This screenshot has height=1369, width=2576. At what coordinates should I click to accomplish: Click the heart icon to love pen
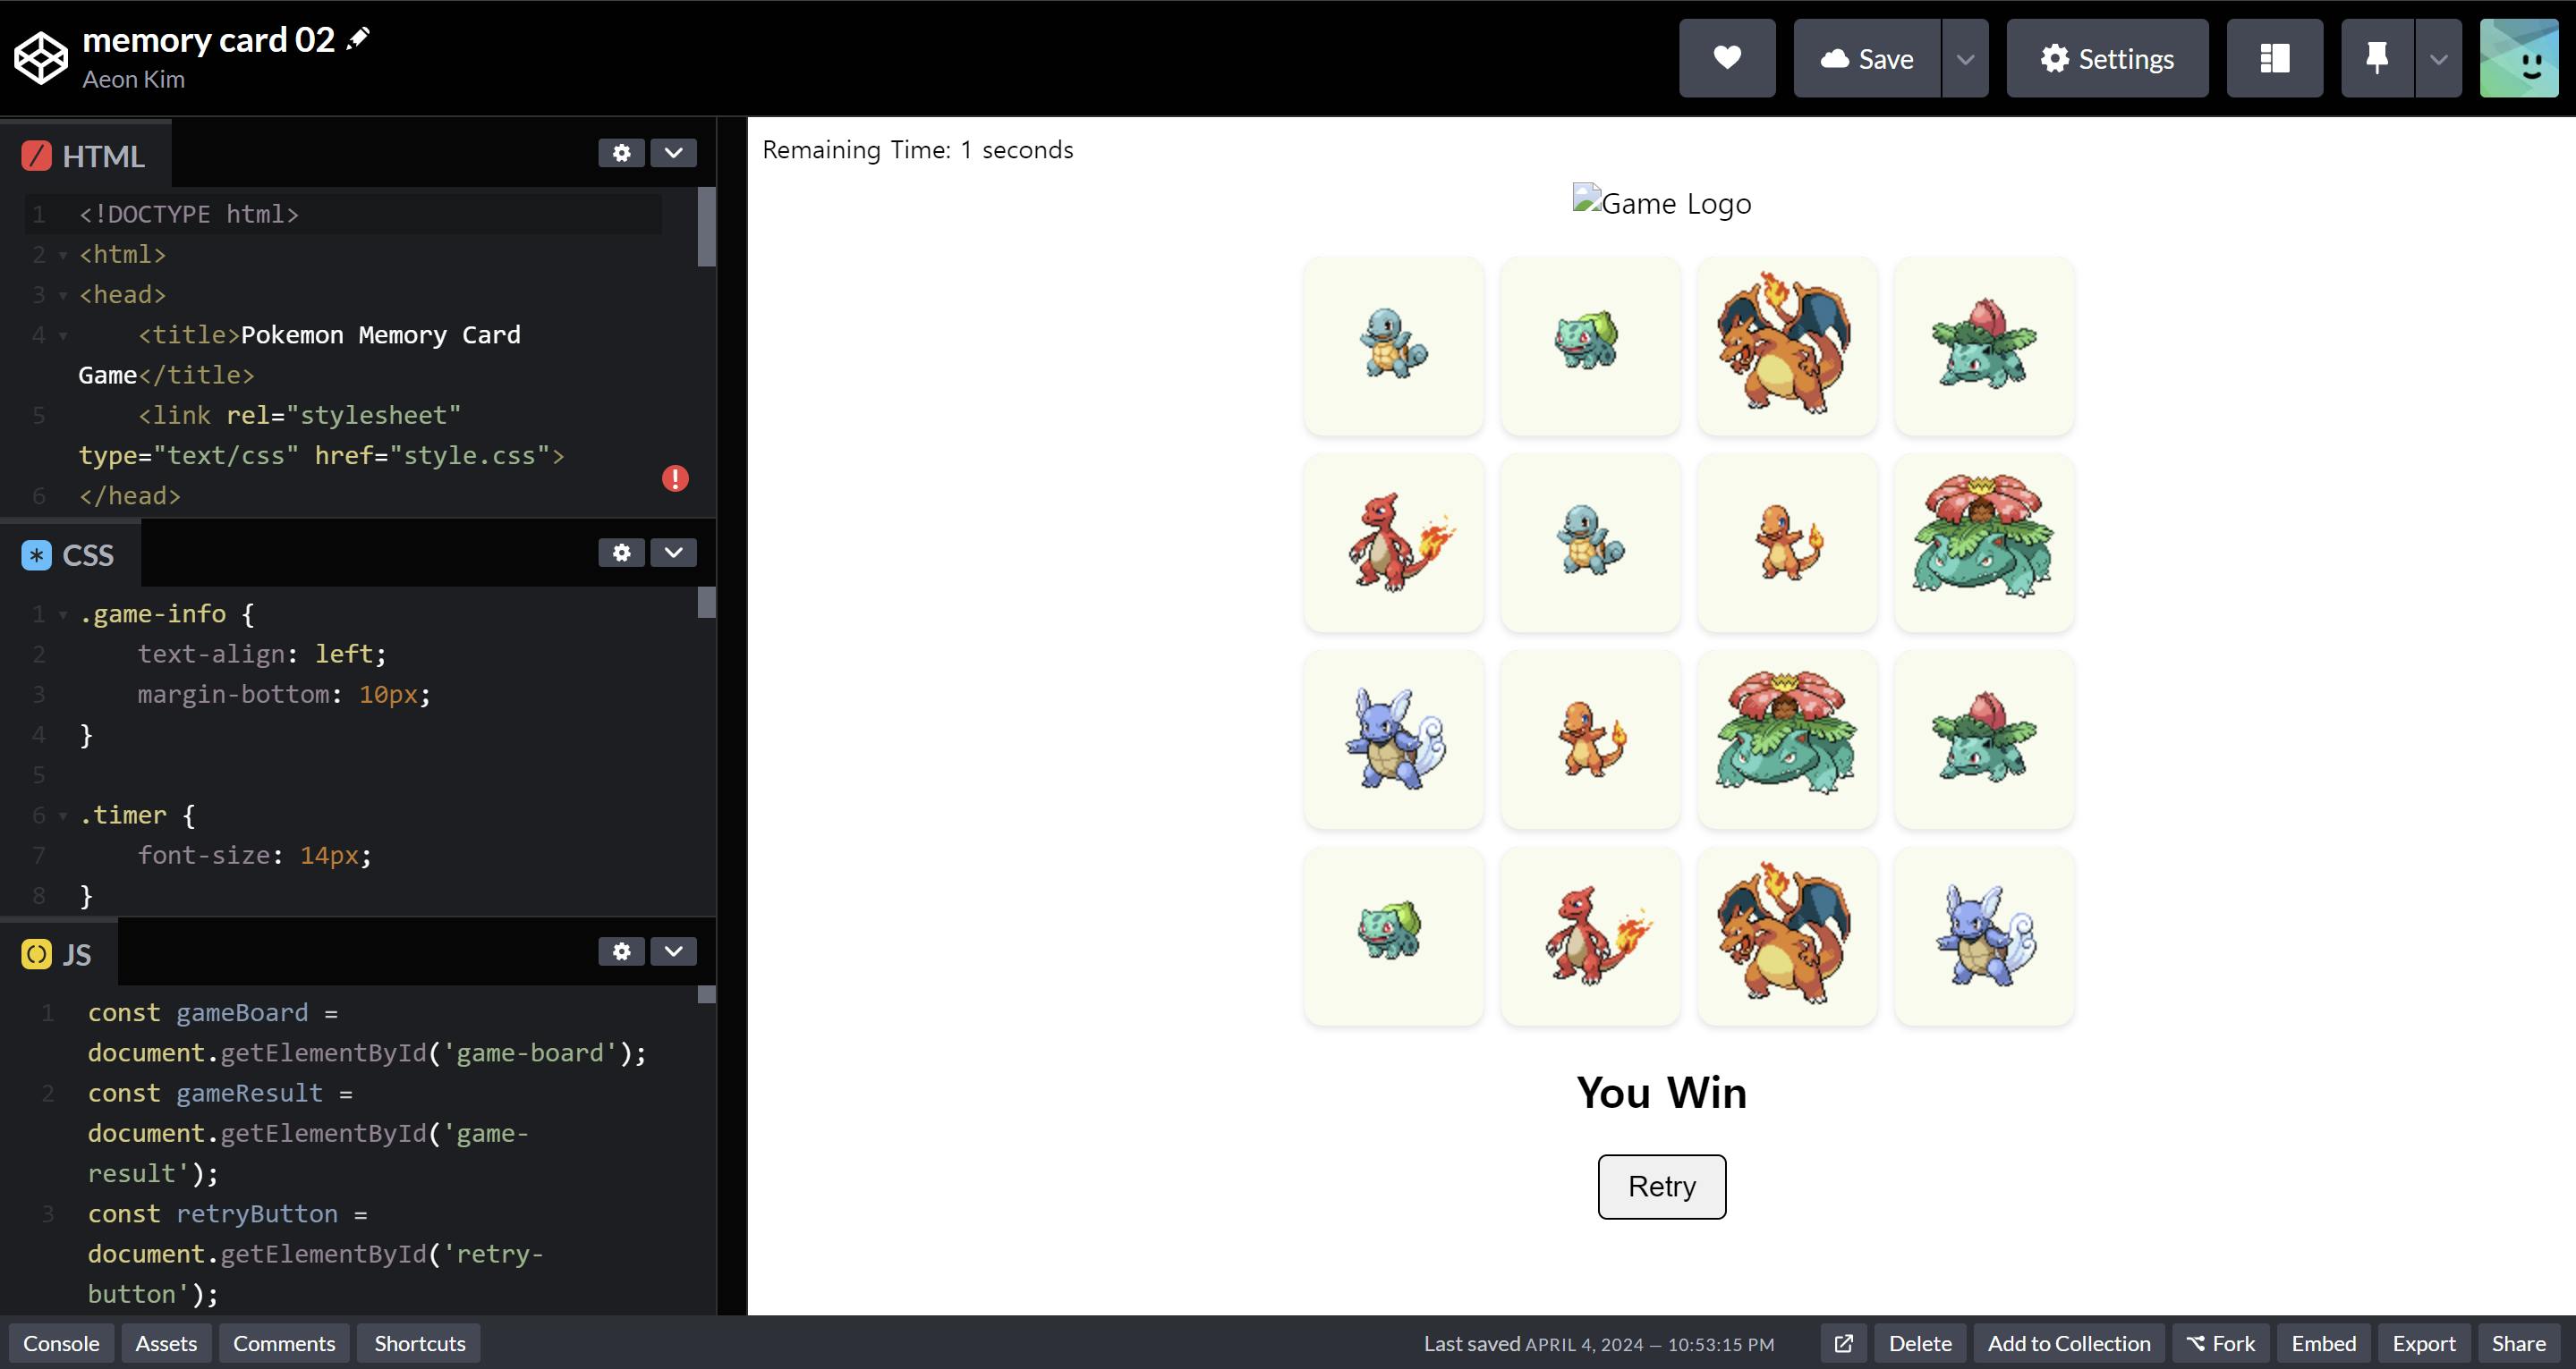(x=1727, y=58)
